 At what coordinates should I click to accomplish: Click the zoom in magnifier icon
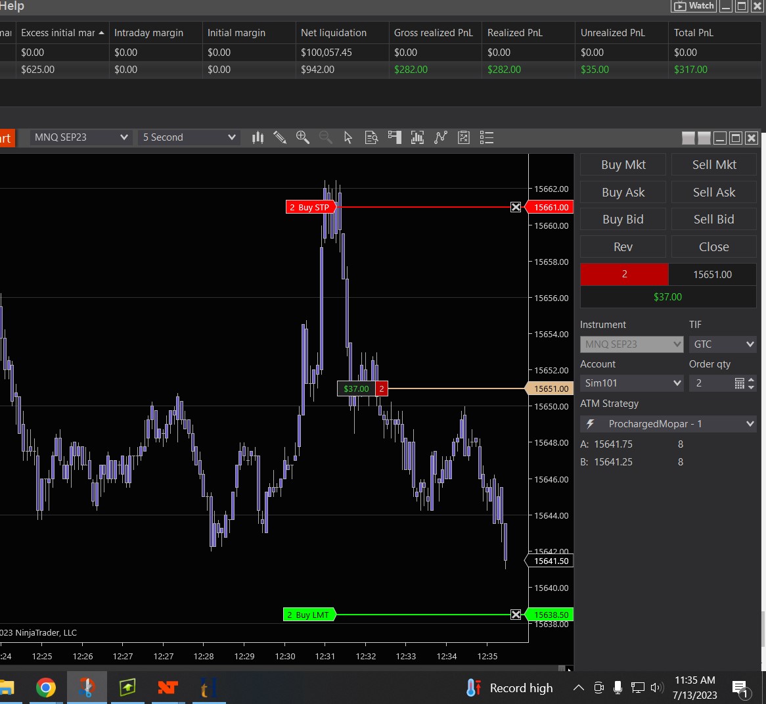click(303, 137)
